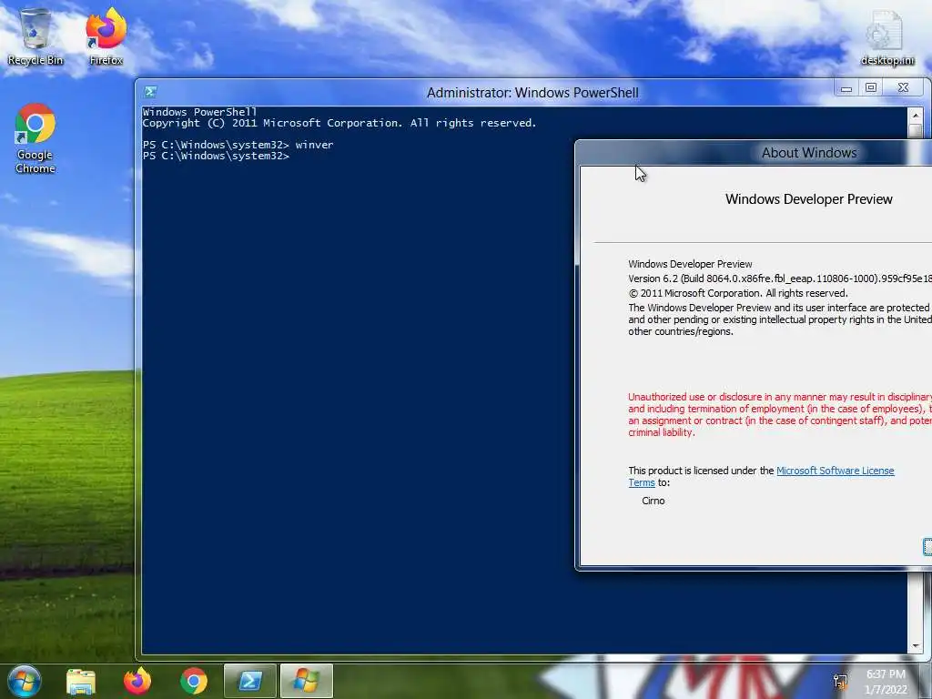Select the Firefox desktop shortcut

pos(106,36)
